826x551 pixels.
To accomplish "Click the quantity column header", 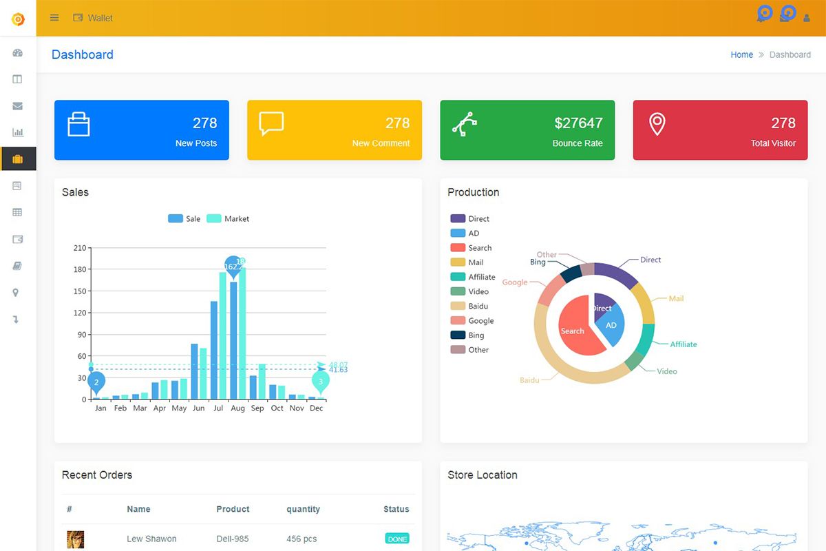I will point(304,509).
